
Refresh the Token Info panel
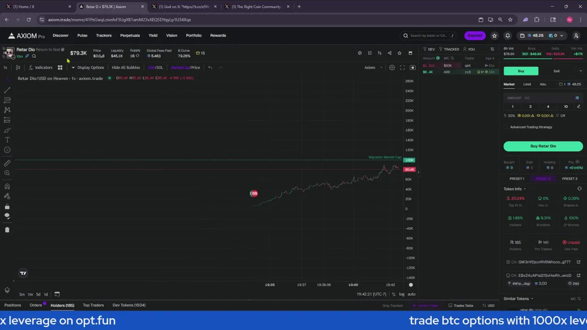pyautogui.click(x=579, y=189)
